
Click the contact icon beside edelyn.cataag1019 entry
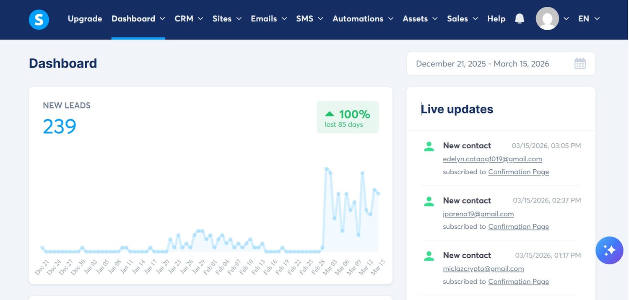429,146
